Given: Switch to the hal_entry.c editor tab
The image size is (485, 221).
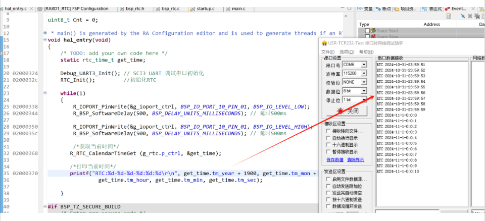Looking at the screenshot, I should 16,9.
